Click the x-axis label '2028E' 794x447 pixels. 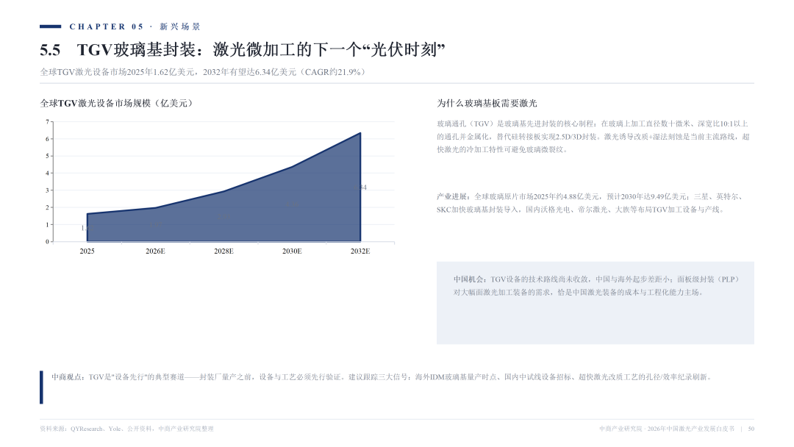[223, 251]
